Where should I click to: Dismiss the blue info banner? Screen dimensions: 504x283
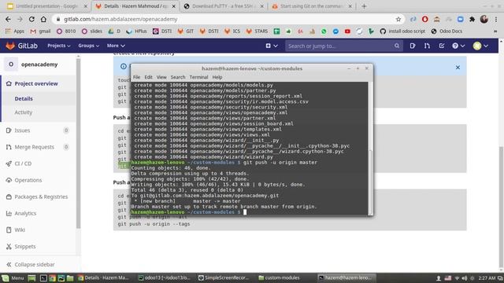[x=458, y=68]
